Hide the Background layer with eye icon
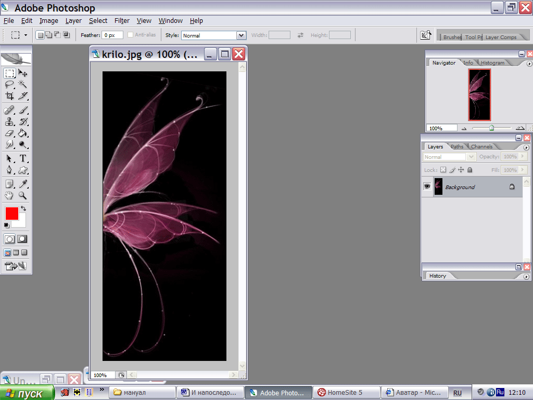Viewport: 533px width, 400px height. 427,186
